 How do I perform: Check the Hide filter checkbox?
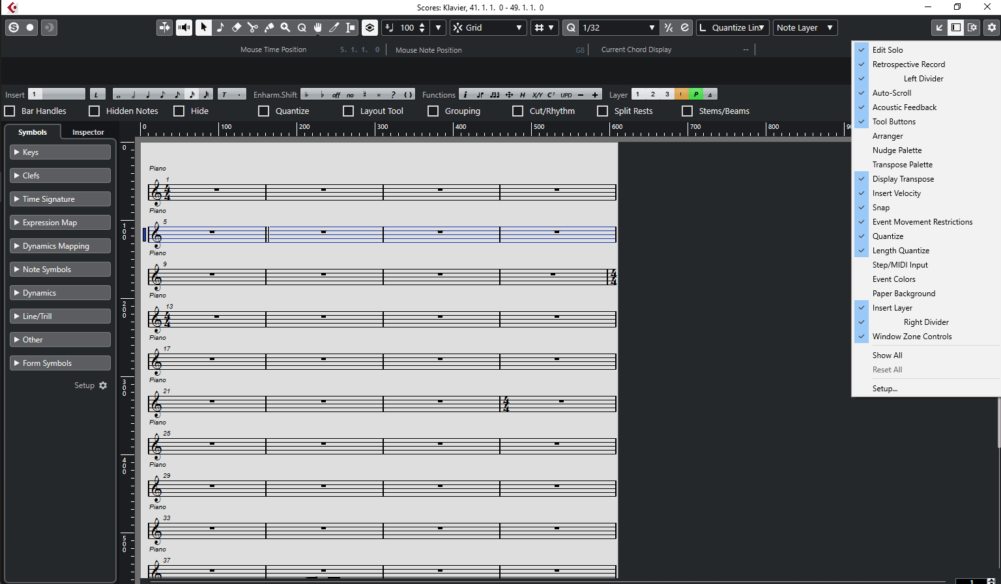pyautogui.click(x=179, y=111)
